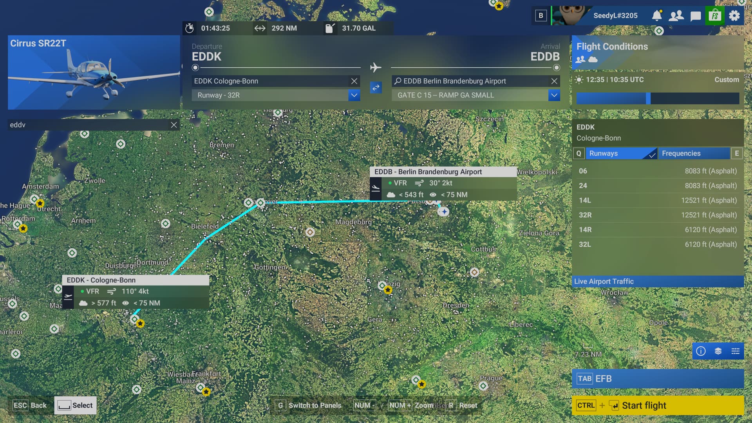Expand Runway - 32R dropdown

pyautogui.click(x=354, y=95)
